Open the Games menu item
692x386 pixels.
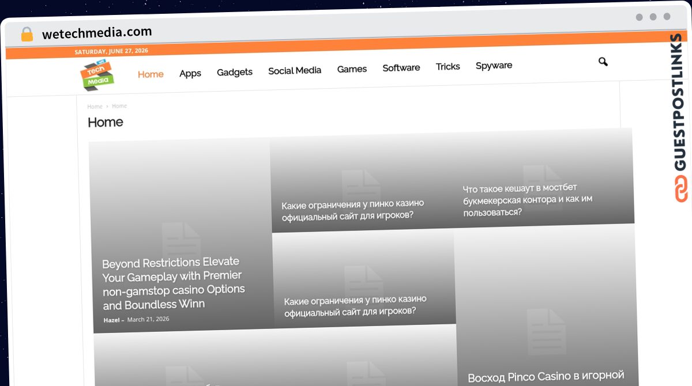click(x=352, y=69)
